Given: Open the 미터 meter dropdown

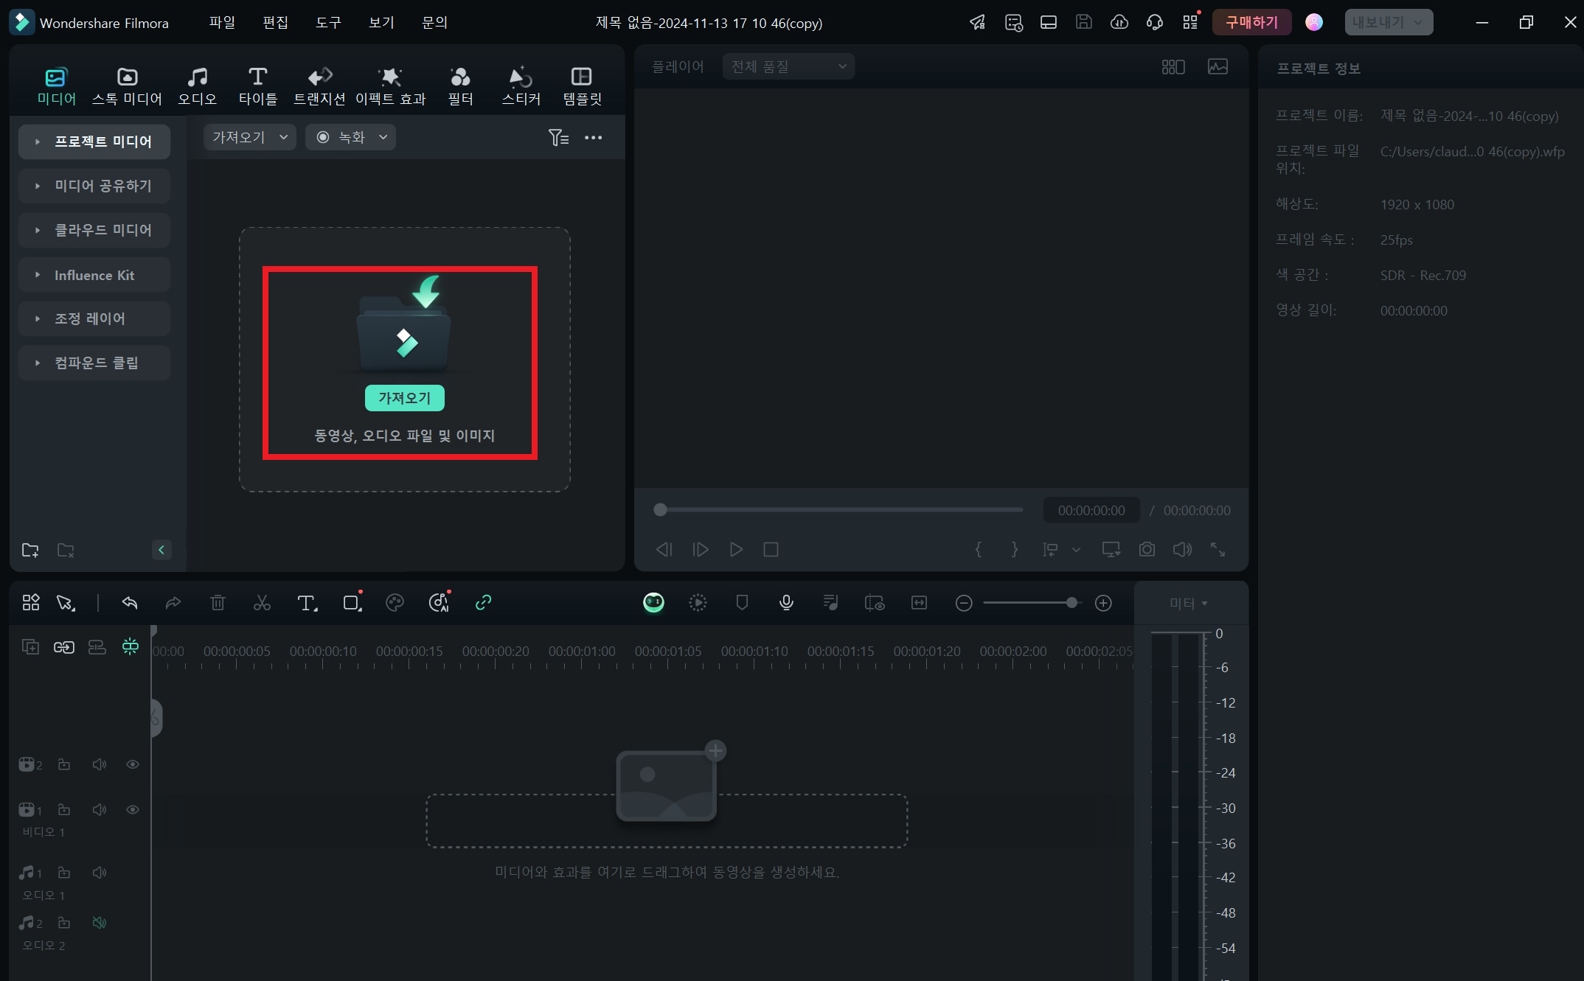Looking at the screenshot, I should tap(1189, 604).
